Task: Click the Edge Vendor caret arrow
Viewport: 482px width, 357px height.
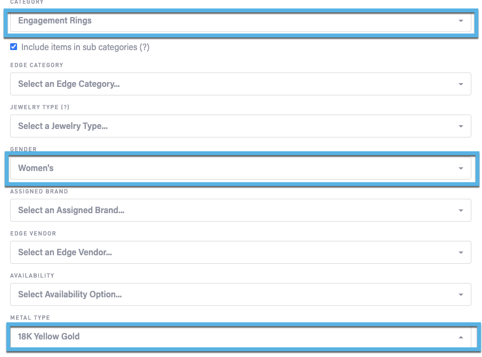Action: coord(460,253)
